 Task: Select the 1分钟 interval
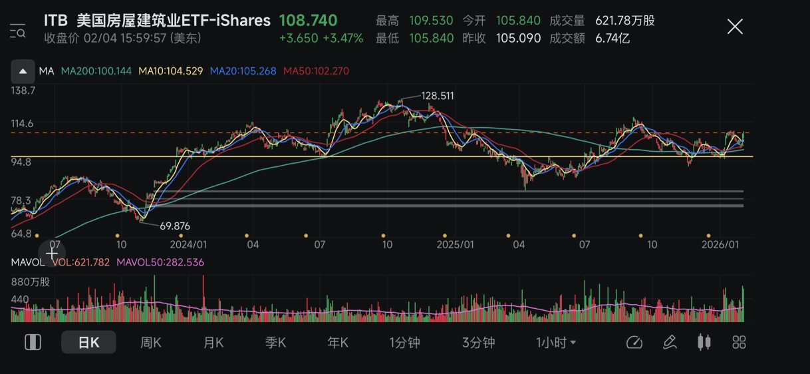click(x=405, y=343)
